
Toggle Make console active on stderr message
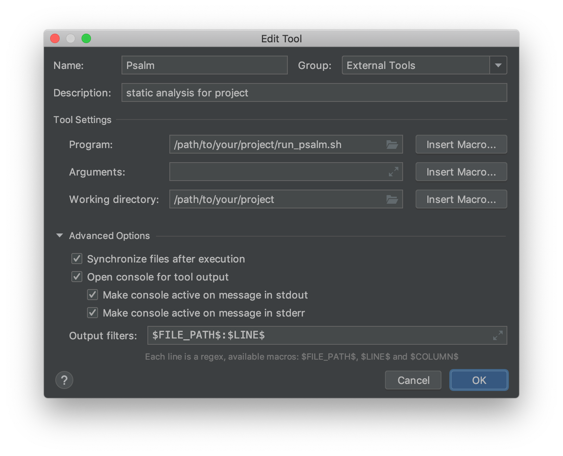[93, 313]
